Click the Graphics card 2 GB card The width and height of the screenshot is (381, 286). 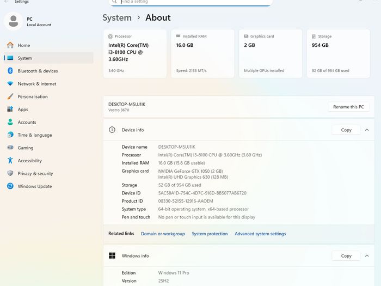[x=271, y=53]
